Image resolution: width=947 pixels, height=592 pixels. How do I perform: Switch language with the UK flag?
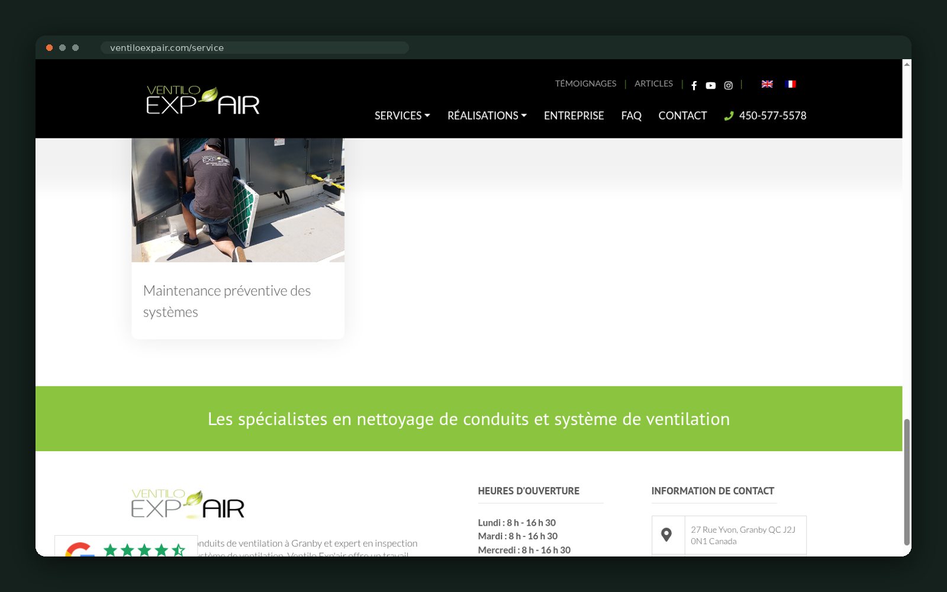pos(767,84)
